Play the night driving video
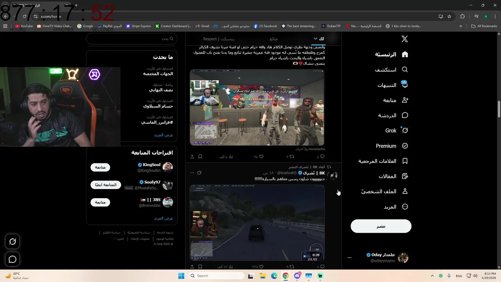 tap(257, 222)
